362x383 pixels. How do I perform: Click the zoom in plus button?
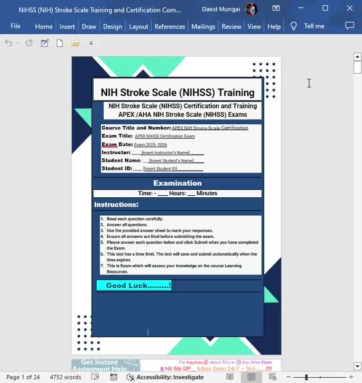351,377
